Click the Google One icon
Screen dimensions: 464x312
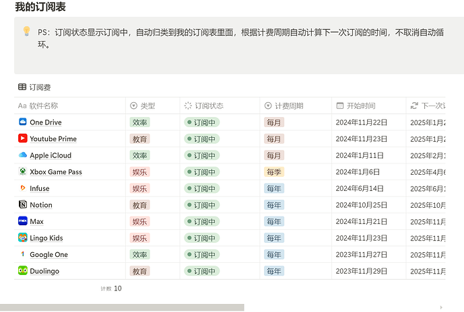pyautogui.click(x=22, y=254)
